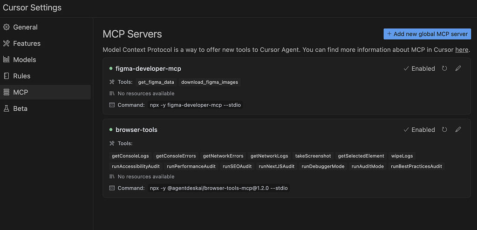Refresh the figma-developer-mcp server
Viewport: 477px width, 230px height.
coord(444,68)
